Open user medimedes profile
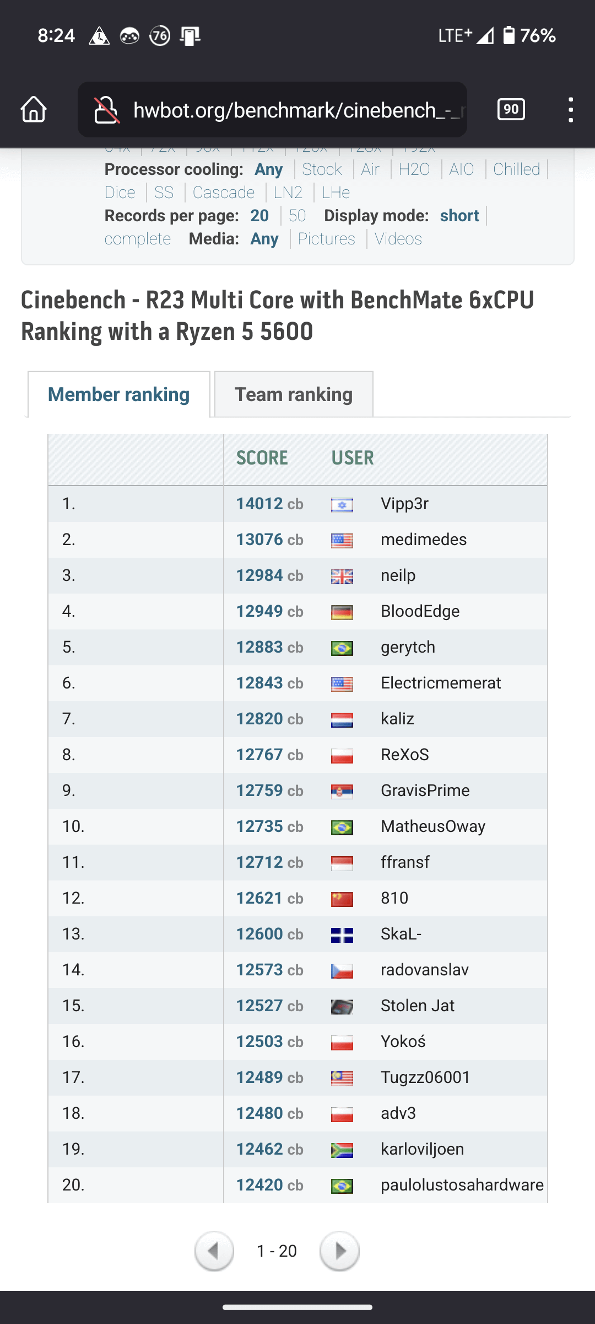 tap(424, 540)
